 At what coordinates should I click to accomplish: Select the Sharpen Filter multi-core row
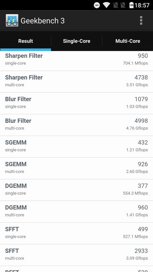pyautogui.click(x=76, y=82)
